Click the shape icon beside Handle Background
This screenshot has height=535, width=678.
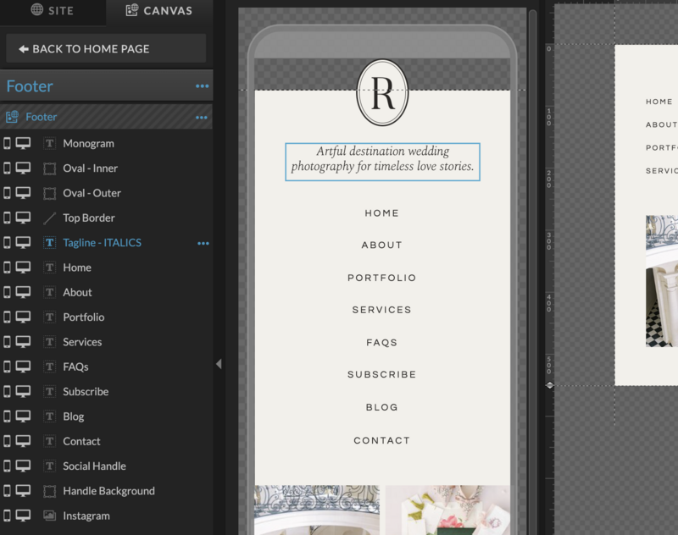[x=49, y=491]
